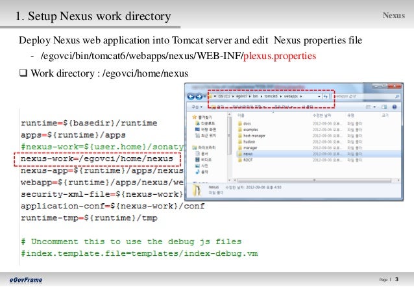Click the runtime=${basedir}/runtime line

pos(89,123)
